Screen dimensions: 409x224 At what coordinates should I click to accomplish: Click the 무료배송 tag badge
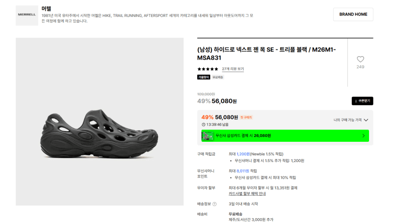point(217,77)
